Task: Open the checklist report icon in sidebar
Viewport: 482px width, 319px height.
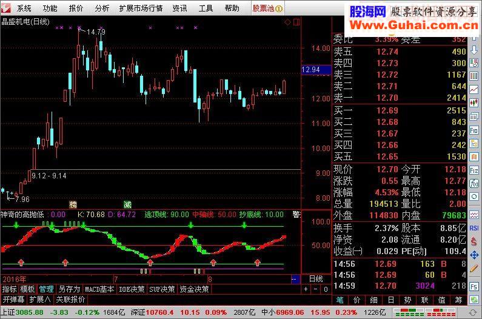Action: pyautogui.click(x=474, y=62)
